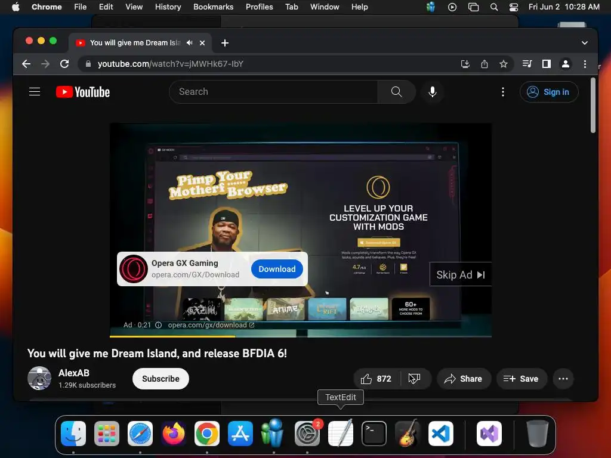This screenshot has width=611, height=458.
Task: Share this page using the share icon
Action: click(485, 64)
